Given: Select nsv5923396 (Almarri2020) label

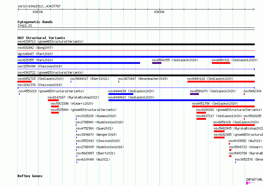Looking at the screenshot, I should tap(72, 103).
